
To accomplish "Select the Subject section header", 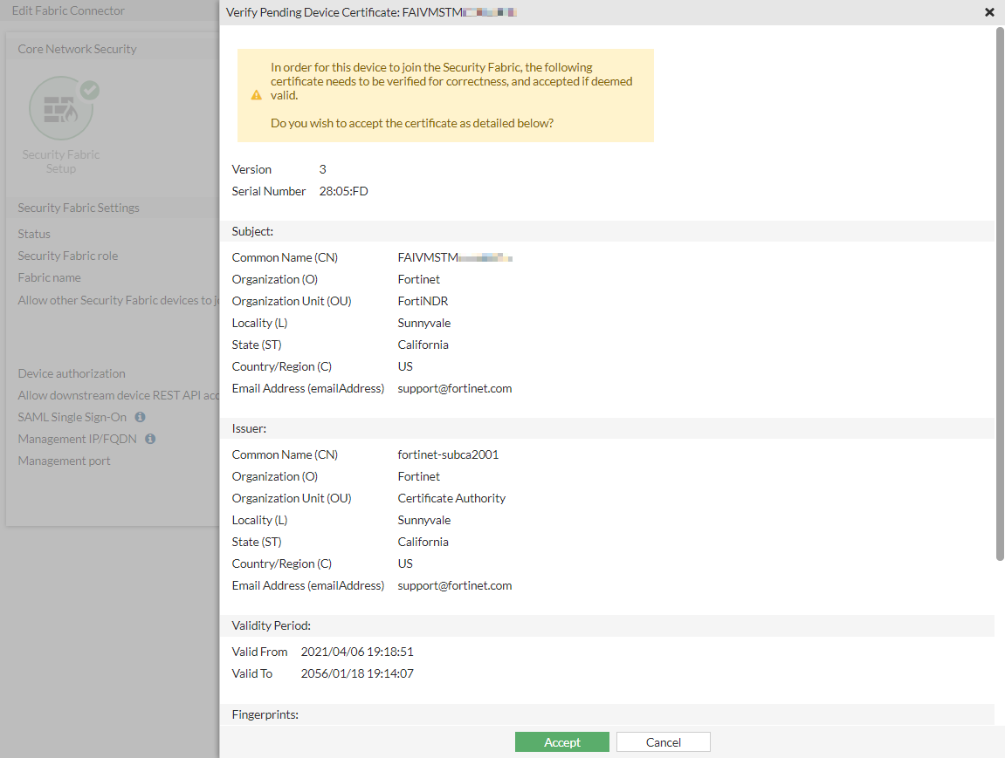I will pyautogui.click(x=252, y=231).
